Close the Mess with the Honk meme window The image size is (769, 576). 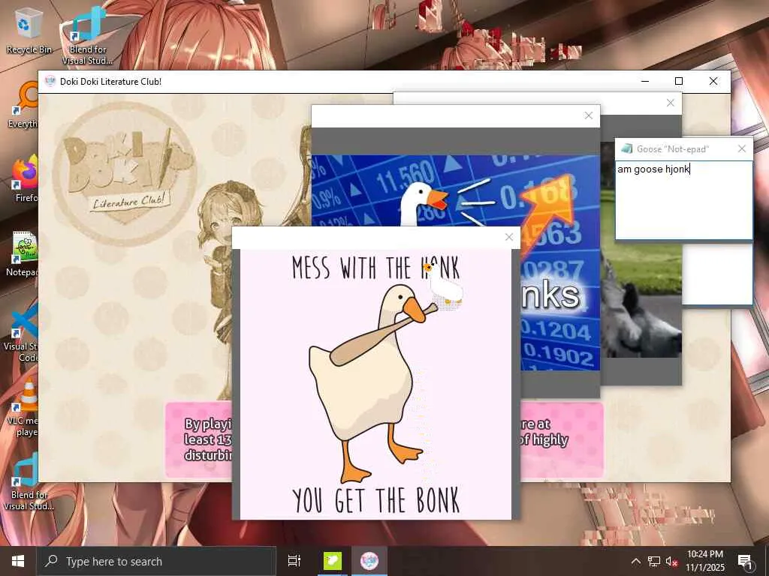[509, 237]
